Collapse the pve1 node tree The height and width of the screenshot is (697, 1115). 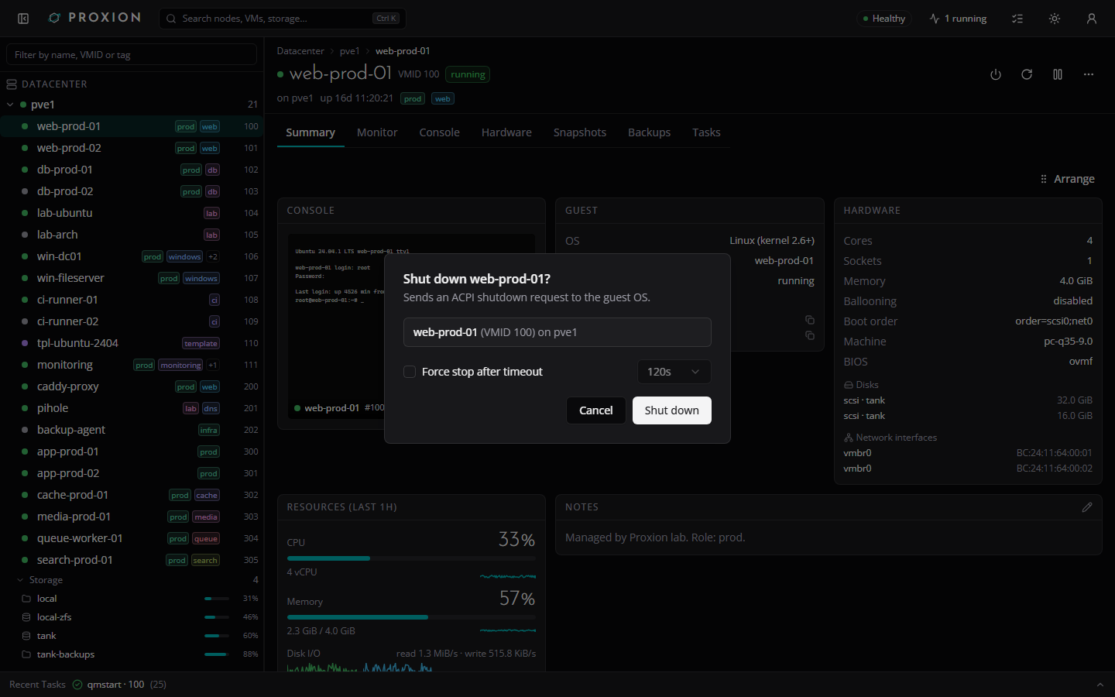point(10,105)
